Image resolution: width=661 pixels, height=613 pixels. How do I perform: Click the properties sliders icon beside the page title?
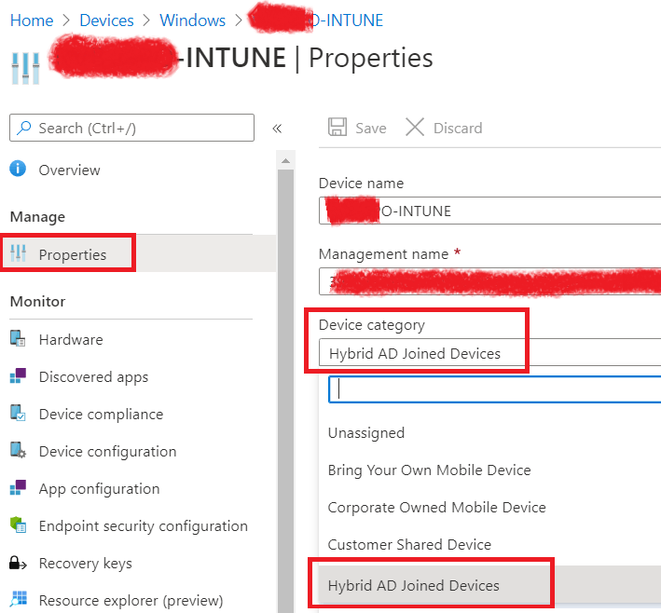(x=25, y=67)
